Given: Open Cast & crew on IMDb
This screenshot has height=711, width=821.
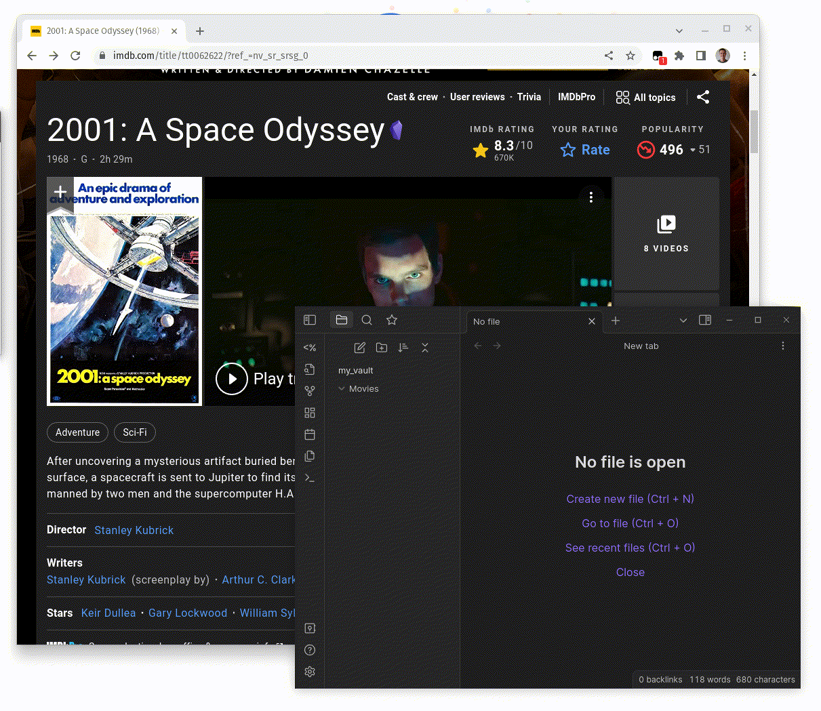Looking at the screenshot, I should (412, 97).
